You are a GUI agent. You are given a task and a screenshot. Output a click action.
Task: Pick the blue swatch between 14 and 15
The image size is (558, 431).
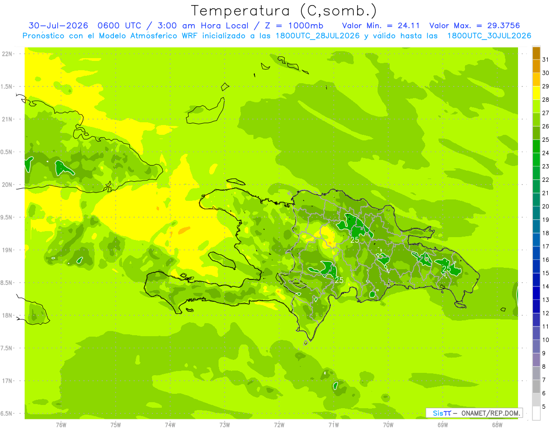coord(536,280)
